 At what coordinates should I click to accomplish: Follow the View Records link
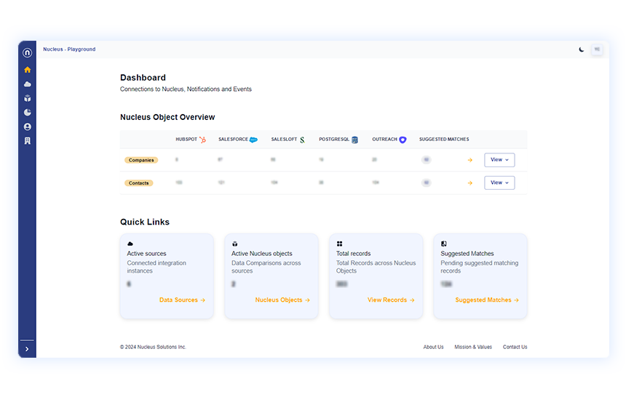(391, 300)
